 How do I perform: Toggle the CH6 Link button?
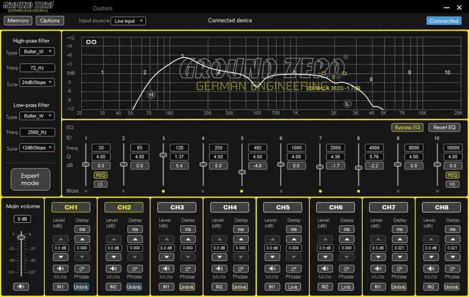coord(345,286)
